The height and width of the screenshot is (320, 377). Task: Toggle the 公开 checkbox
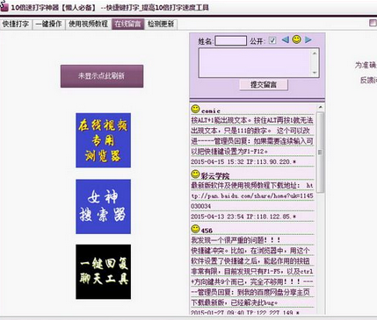point(272,40)
